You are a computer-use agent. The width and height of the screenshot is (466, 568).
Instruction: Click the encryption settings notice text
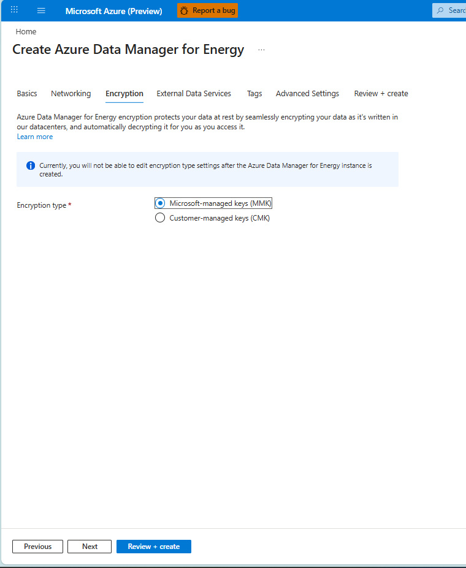(x=205, y=170)
